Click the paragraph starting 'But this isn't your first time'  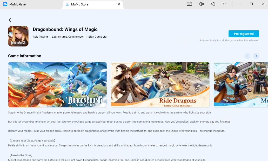pos(119,122)
